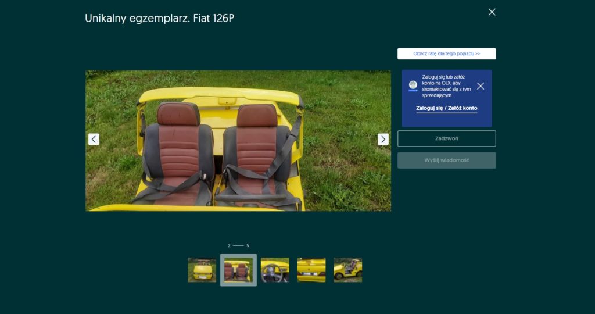The width and height of the screenshot is (595, 314).
Task: Click the 'Zadzwoń' call button
Action: tap(447, 138)
